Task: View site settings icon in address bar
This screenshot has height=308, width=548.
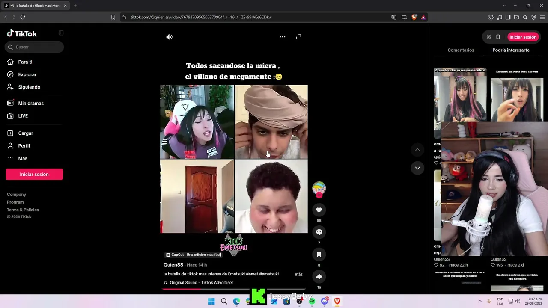Action: tap(125, 17)
